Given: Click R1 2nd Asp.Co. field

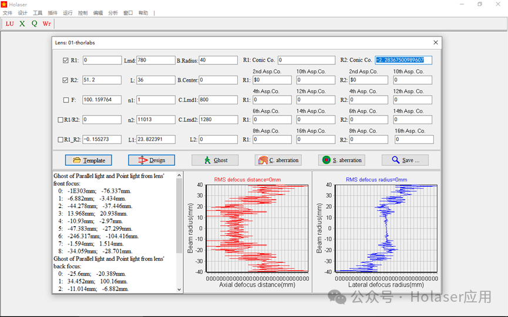Looking at the screenshot, I should [272, 80].
